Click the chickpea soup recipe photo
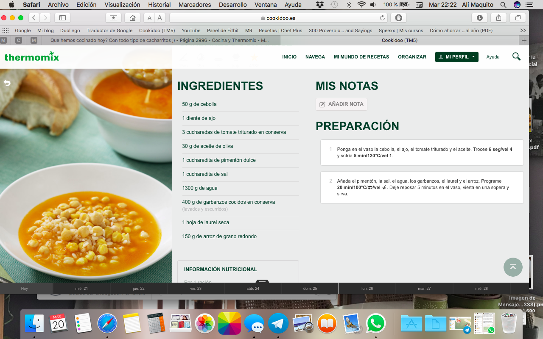 tap(86, 175)
